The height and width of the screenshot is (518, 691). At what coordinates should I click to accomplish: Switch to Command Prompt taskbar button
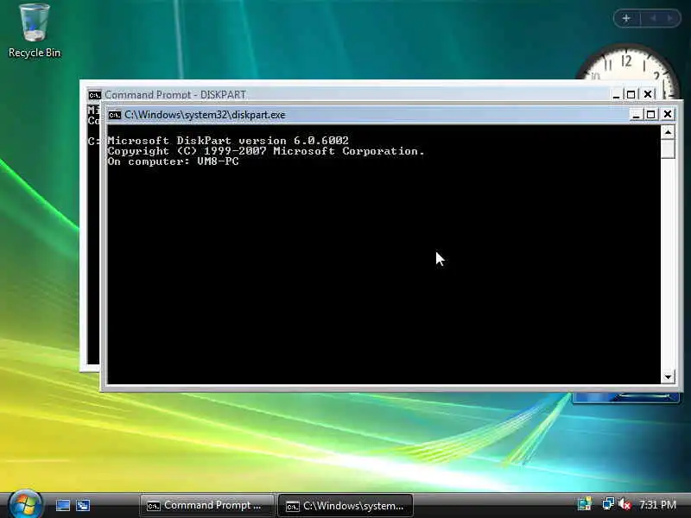click(x=206, y=505)
